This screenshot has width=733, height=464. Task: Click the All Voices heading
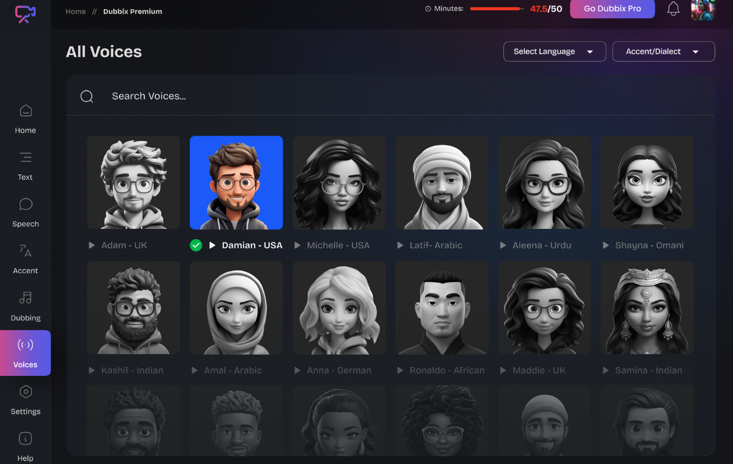tap(104, 52)
